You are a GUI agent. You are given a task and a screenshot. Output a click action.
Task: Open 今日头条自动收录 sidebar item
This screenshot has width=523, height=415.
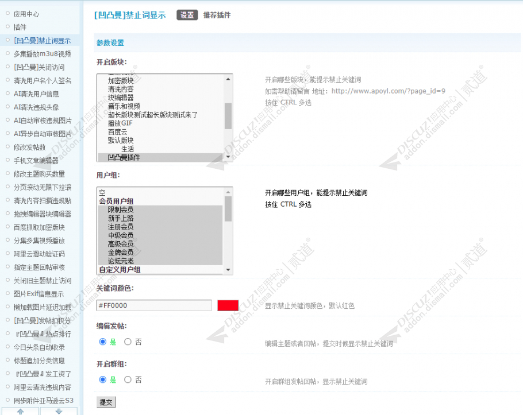39,347
